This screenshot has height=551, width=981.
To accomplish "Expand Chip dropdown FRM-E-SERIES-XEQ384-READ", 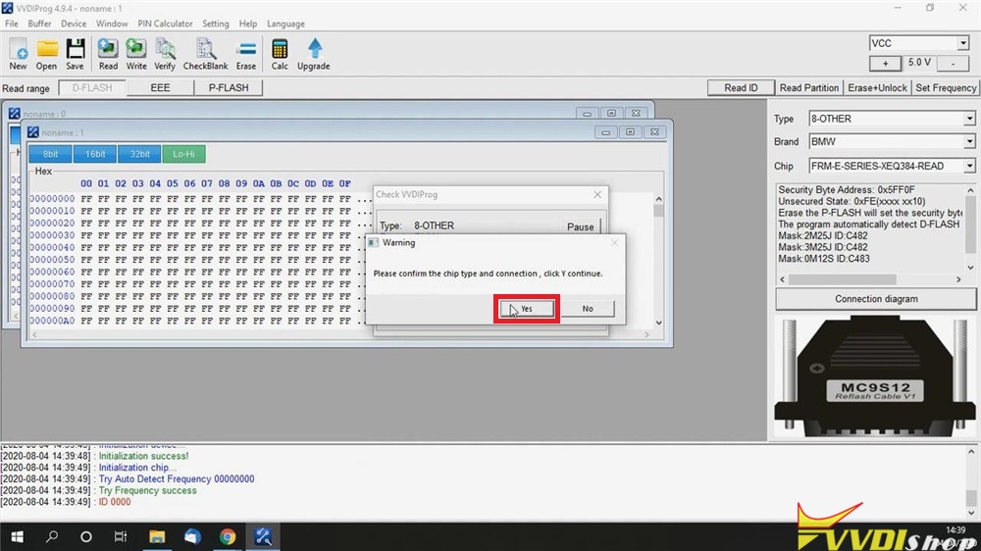I will pos(969,166).
